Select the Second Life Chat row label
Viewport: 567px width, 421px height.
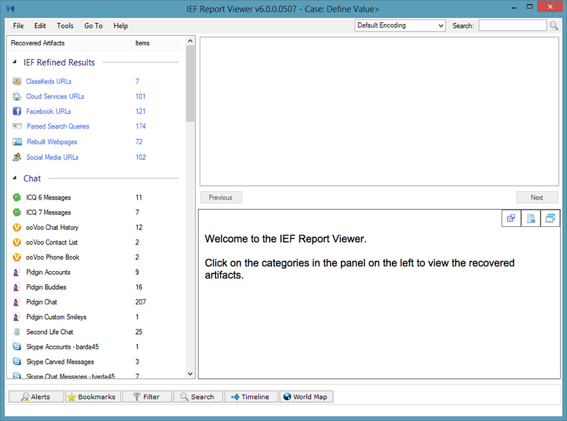pyautogui.click(x=50, y=332)
